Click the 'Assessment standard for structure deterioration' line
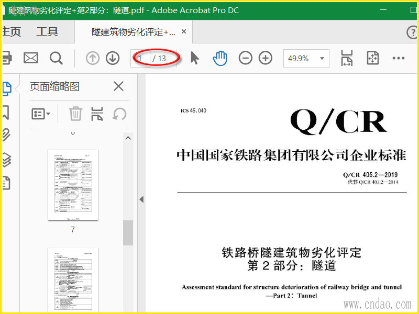This screenshot has width=419, height=314. (x=292, y=287)
